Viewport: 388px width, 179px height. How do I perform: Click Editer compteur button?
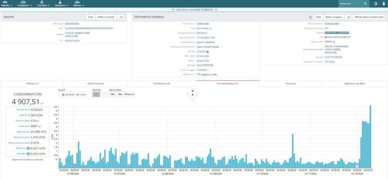(x=333, y=17)
